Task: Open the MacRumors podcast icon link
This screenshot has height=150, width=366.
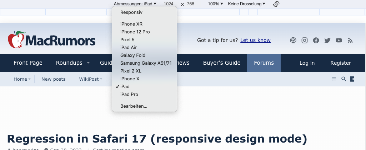Action: [293, 41]
